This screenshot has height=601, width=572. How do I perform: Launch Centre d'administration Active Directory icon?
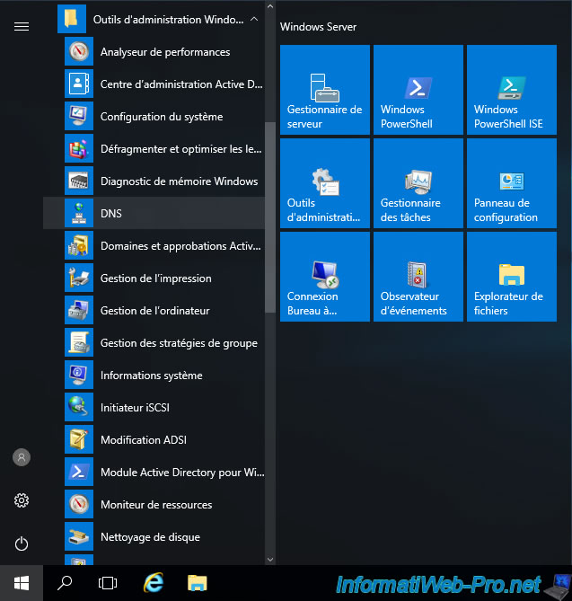point(79,84)
